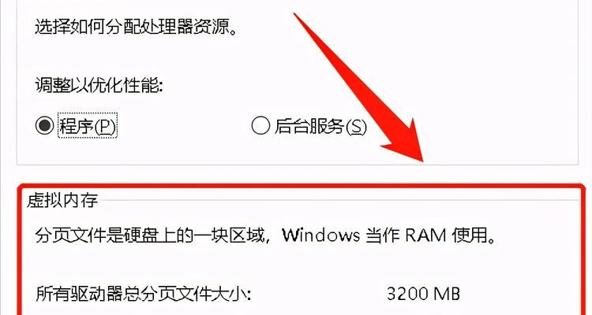
Task: Click the empty circle beside 后台服务
Action: [260, 125]
